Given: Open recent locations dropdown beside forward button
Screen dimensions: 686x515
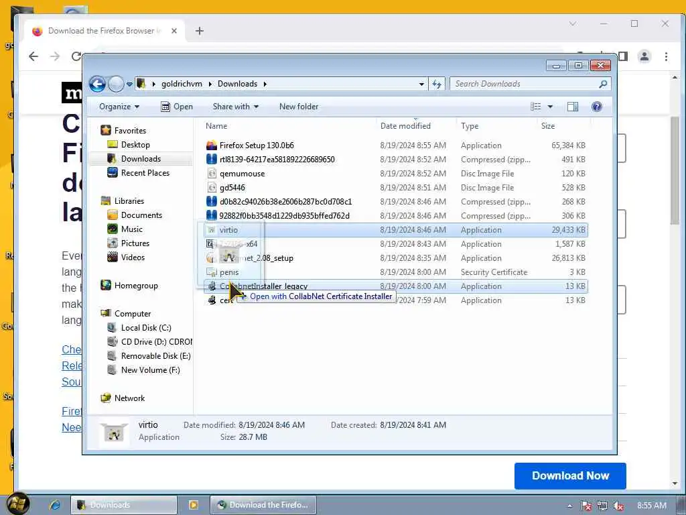Looking at the screenshot, I should coord(129,84).
